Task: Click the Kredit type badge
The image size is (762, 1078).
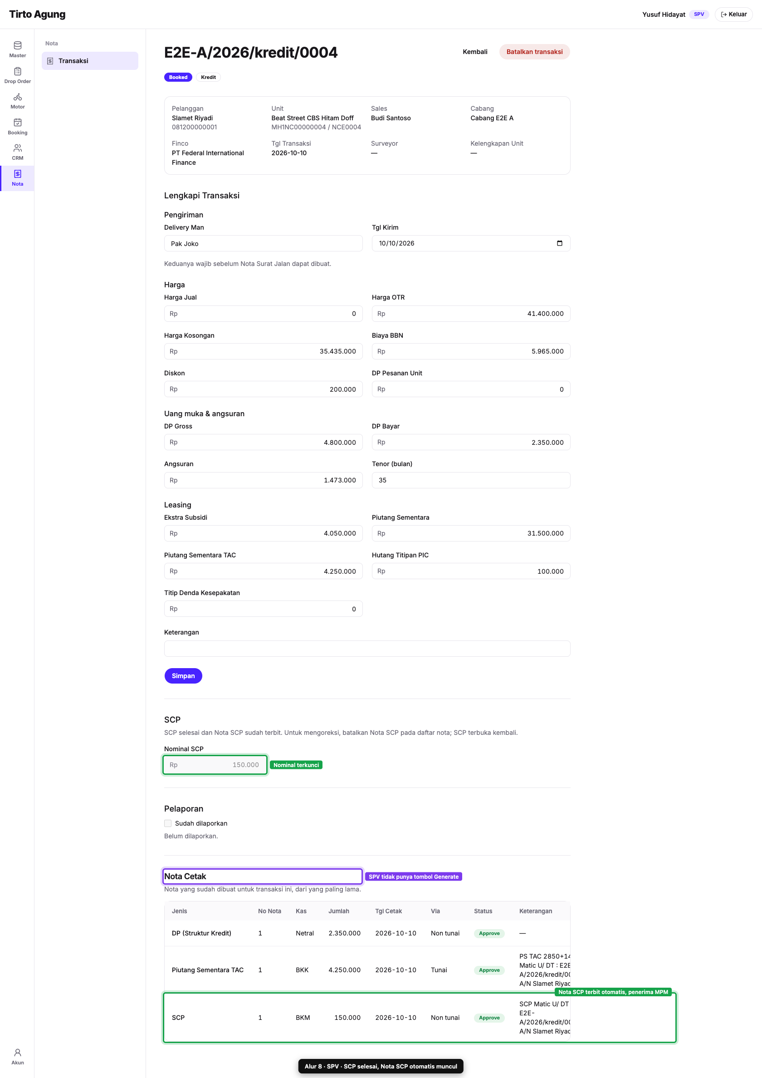Action: pos(208,77)
